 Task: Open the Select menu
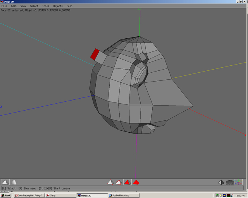click(x=34, y=6)
